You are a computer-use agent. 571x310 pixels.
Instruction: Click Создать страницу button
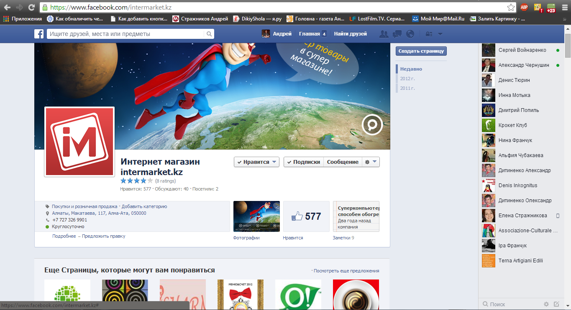coord(421,51)
